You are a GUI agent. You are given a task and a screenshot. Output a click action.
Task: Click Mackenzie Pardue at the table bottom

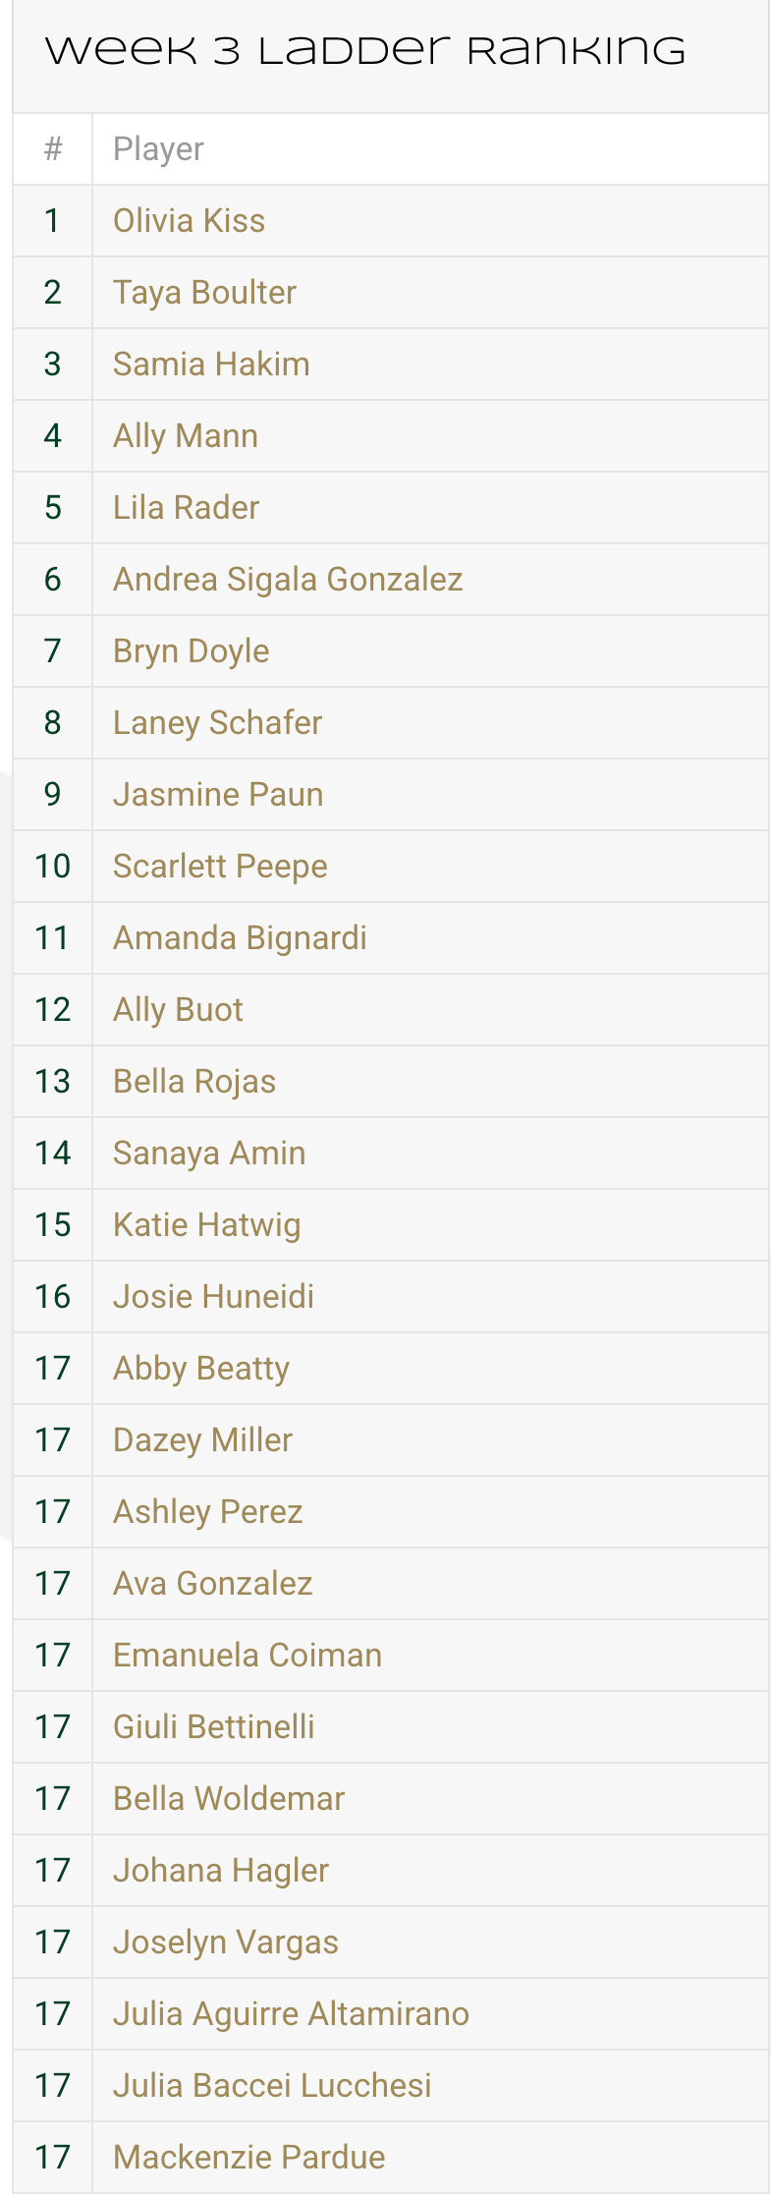(248, 2158)
